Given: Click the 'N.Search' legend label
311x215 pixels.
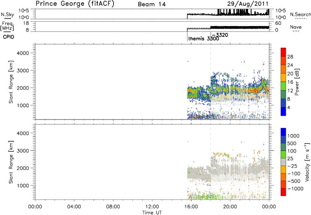Looking at the screenshot, I should pos(300,14).
